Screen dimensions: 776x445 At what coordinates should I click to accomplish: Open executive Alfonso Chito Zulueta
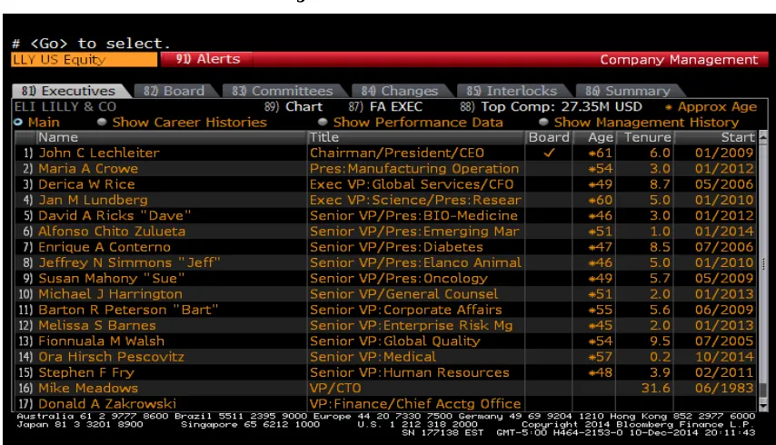click(x=112, y=232)
